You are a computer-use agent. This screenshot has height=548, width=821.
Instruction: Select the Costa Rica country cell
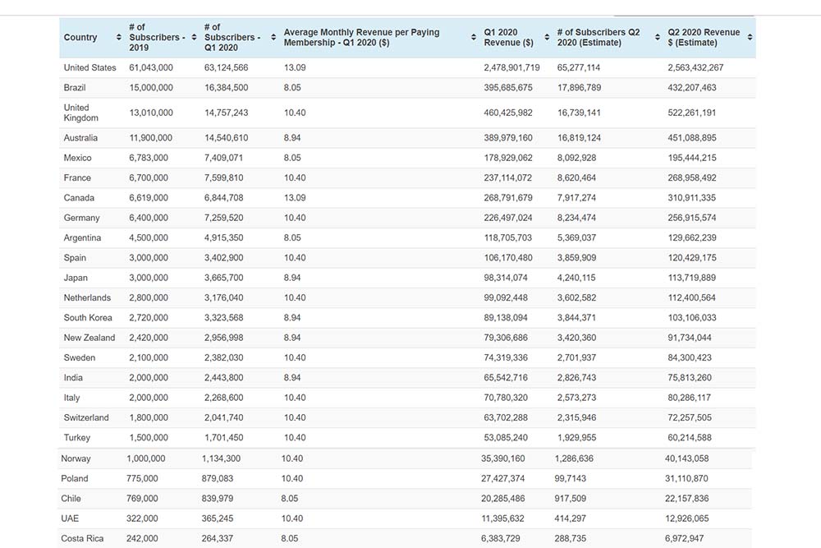pos(82,538)
